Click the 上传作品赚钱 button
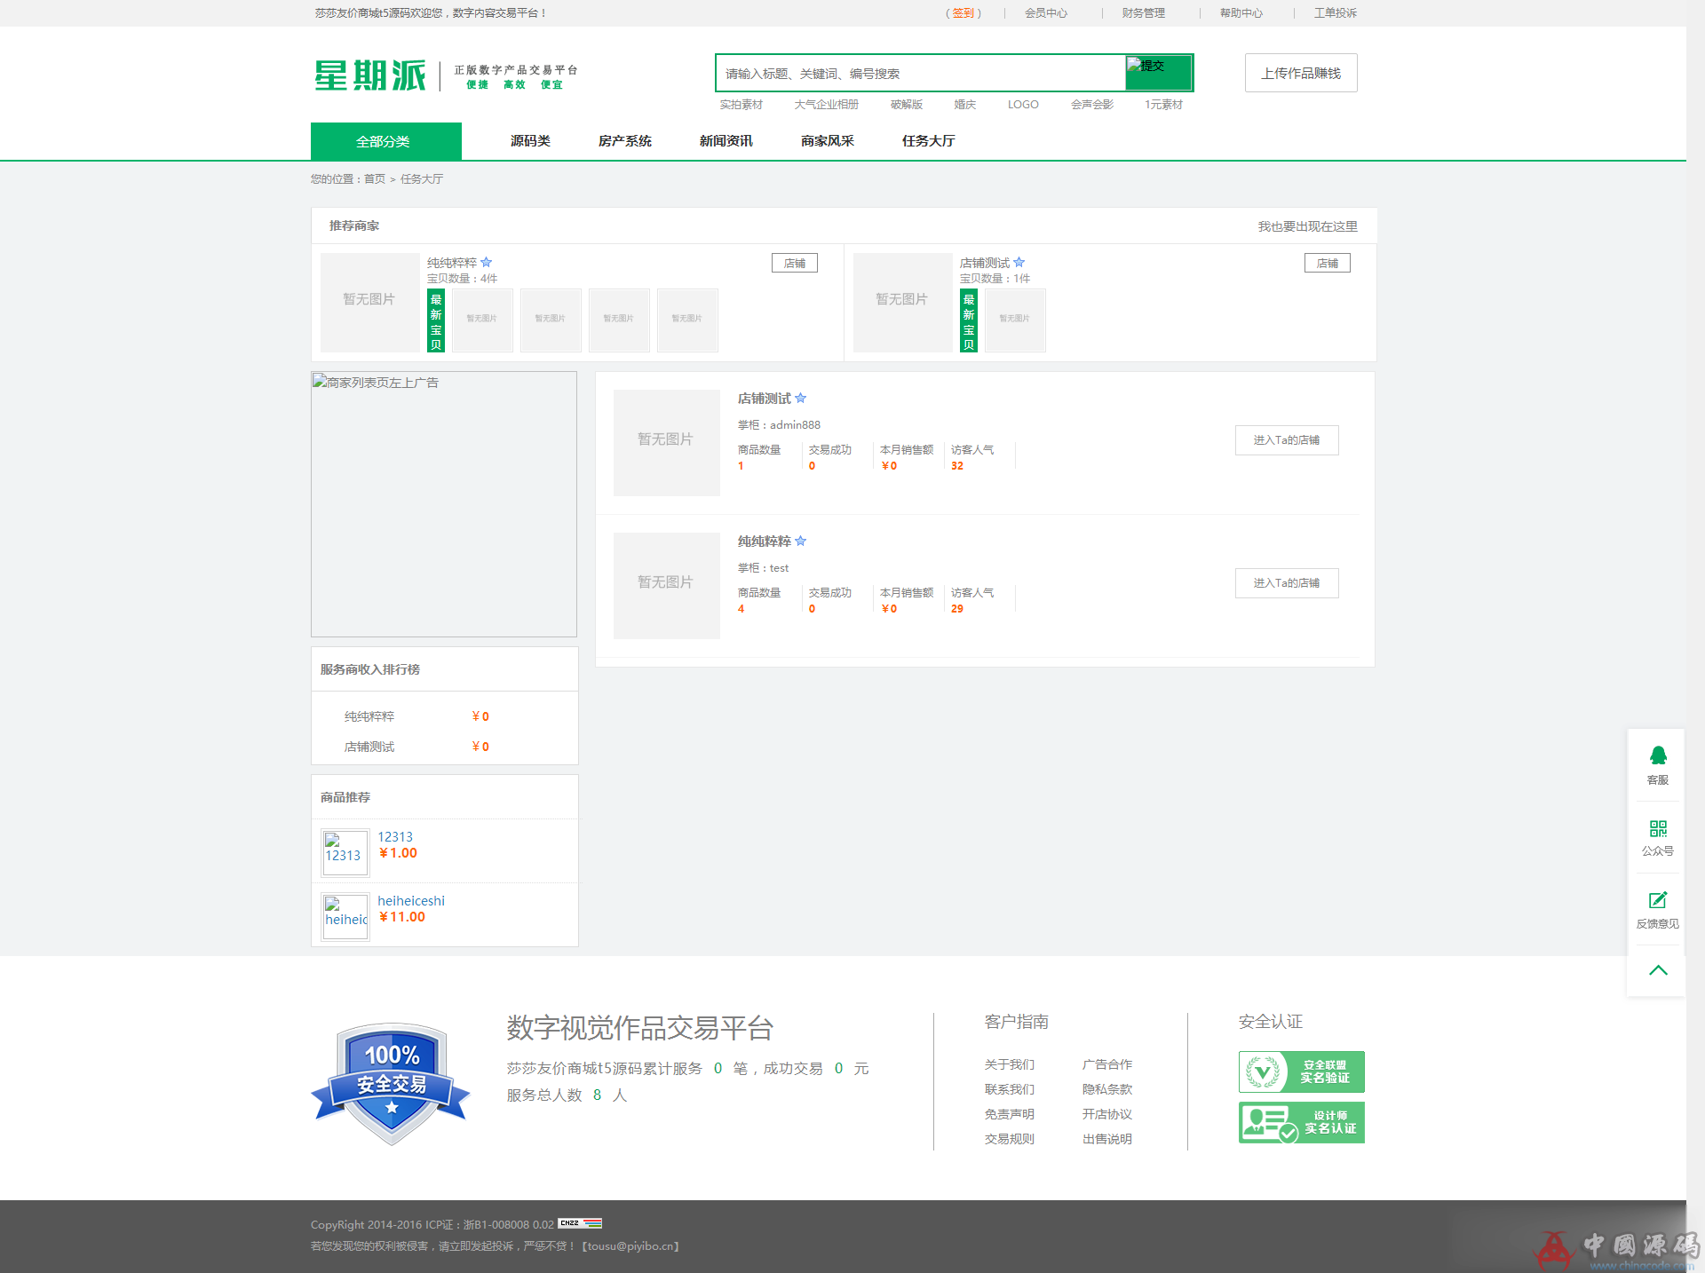The width and height of the screenshot is (1705, 1273). [1300, 73]
